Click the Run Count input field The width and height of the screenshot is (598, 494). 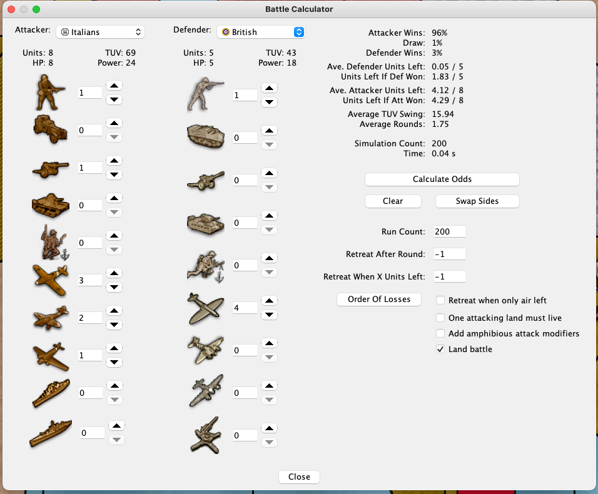[448, 231]
